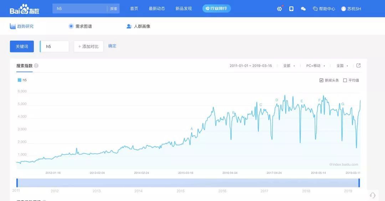This screenshot has width=385, height=201.
Task: Expand the 全部 time dropdown
Action: (289, 66)
